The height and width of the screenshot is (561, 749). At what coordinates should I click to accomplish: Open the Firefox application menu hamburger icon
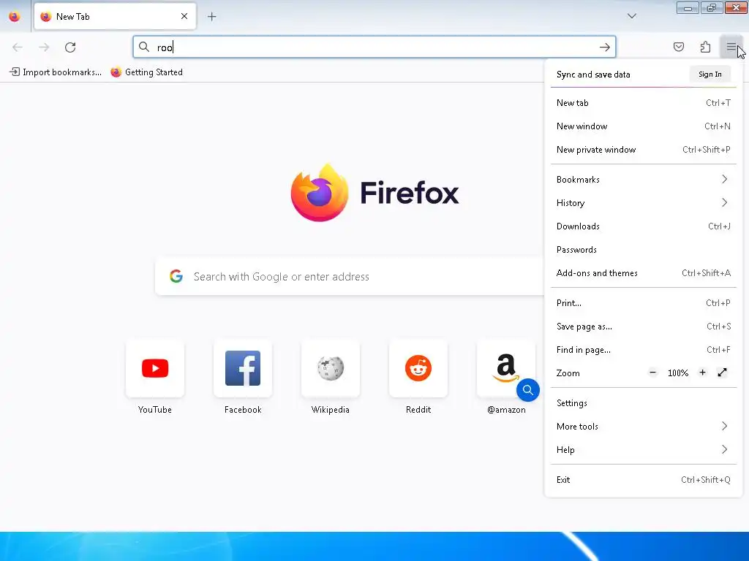(731, 47)
